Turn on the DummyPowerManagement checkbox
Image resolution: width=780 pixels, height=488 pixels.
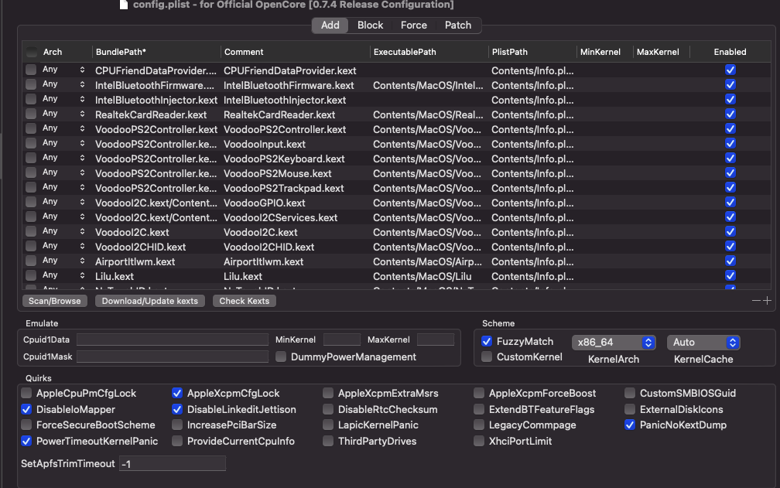click(x=282, y=357)
